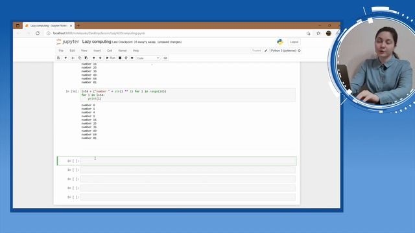Select the third empty code cell
Image resolution: width=415 pixels, height=233 pixels.
pos(188,179)
